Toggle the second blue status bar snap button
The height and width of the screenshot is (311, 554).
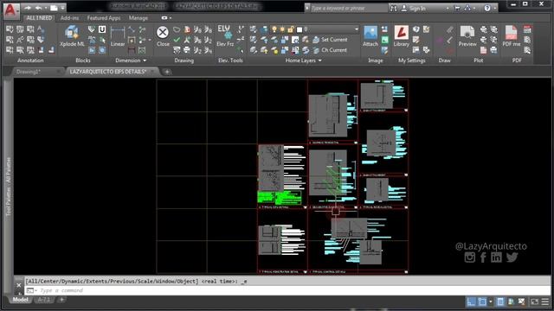(482, 301)
